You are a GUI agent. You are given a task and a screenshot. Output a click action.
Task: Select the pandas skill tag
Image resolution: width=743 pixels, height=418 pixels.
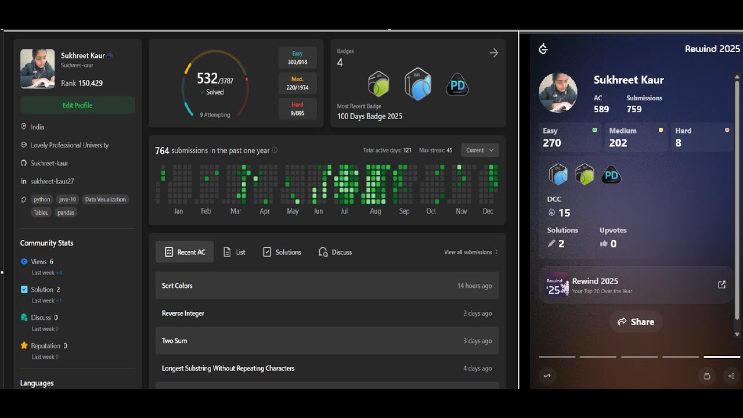coord(66,212)
